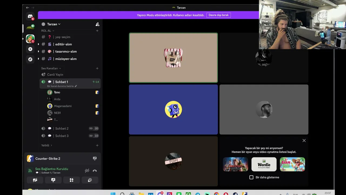Open the Xbox app from the taskbar
This screenshot has height=195, width=346.
click(x=188, y=194)
